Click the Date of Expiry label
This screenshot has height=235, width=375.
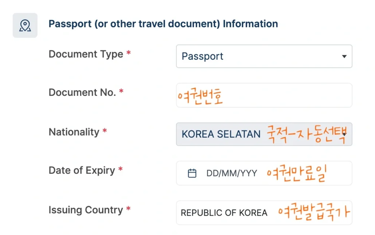click(x=82, y=171)
